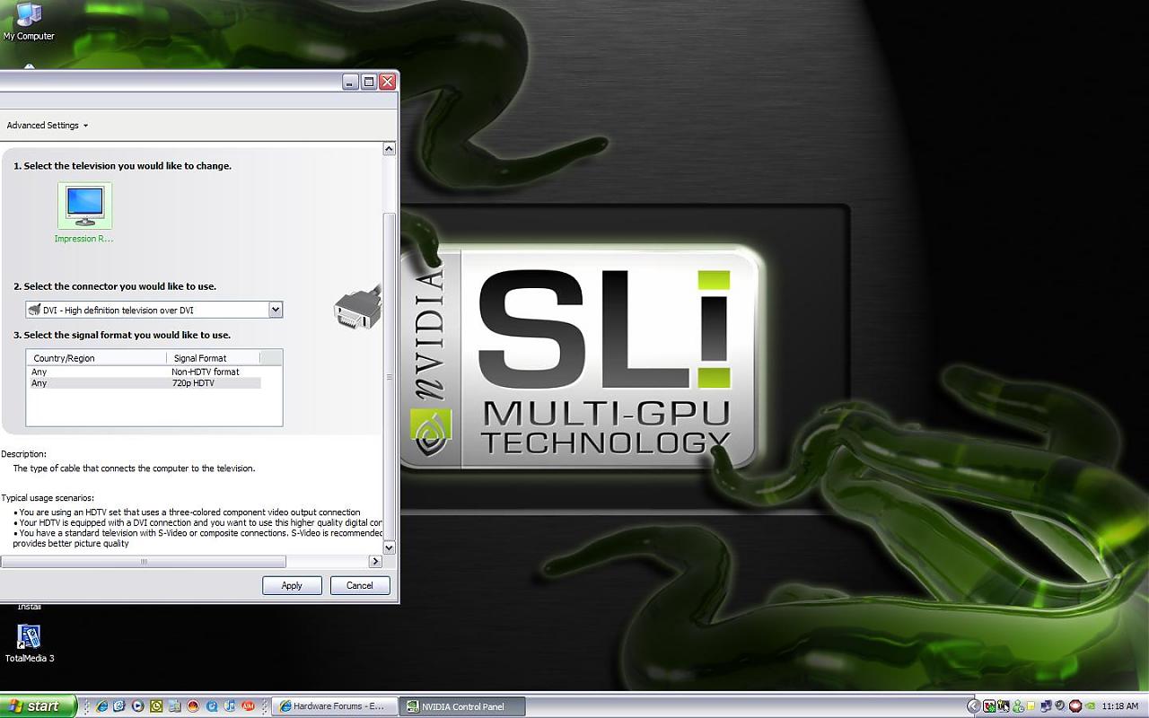1149x718 pixels.
Task: Select the 720p HDTV signal format
Action: pos(192,383)
